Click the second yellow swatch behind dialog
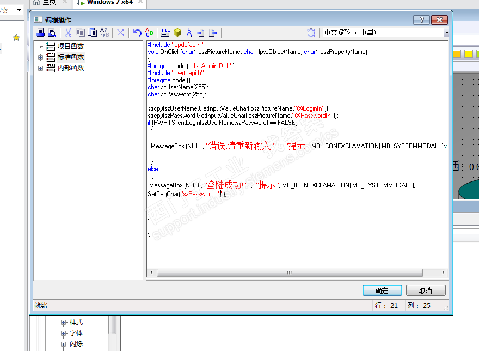 pos(468,53)
